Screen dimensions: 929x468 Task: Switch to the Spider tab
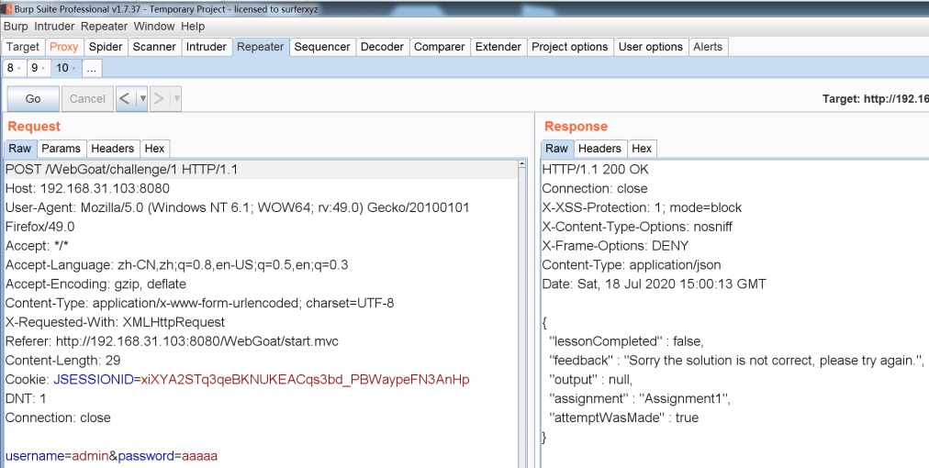(x=106, y=47)
